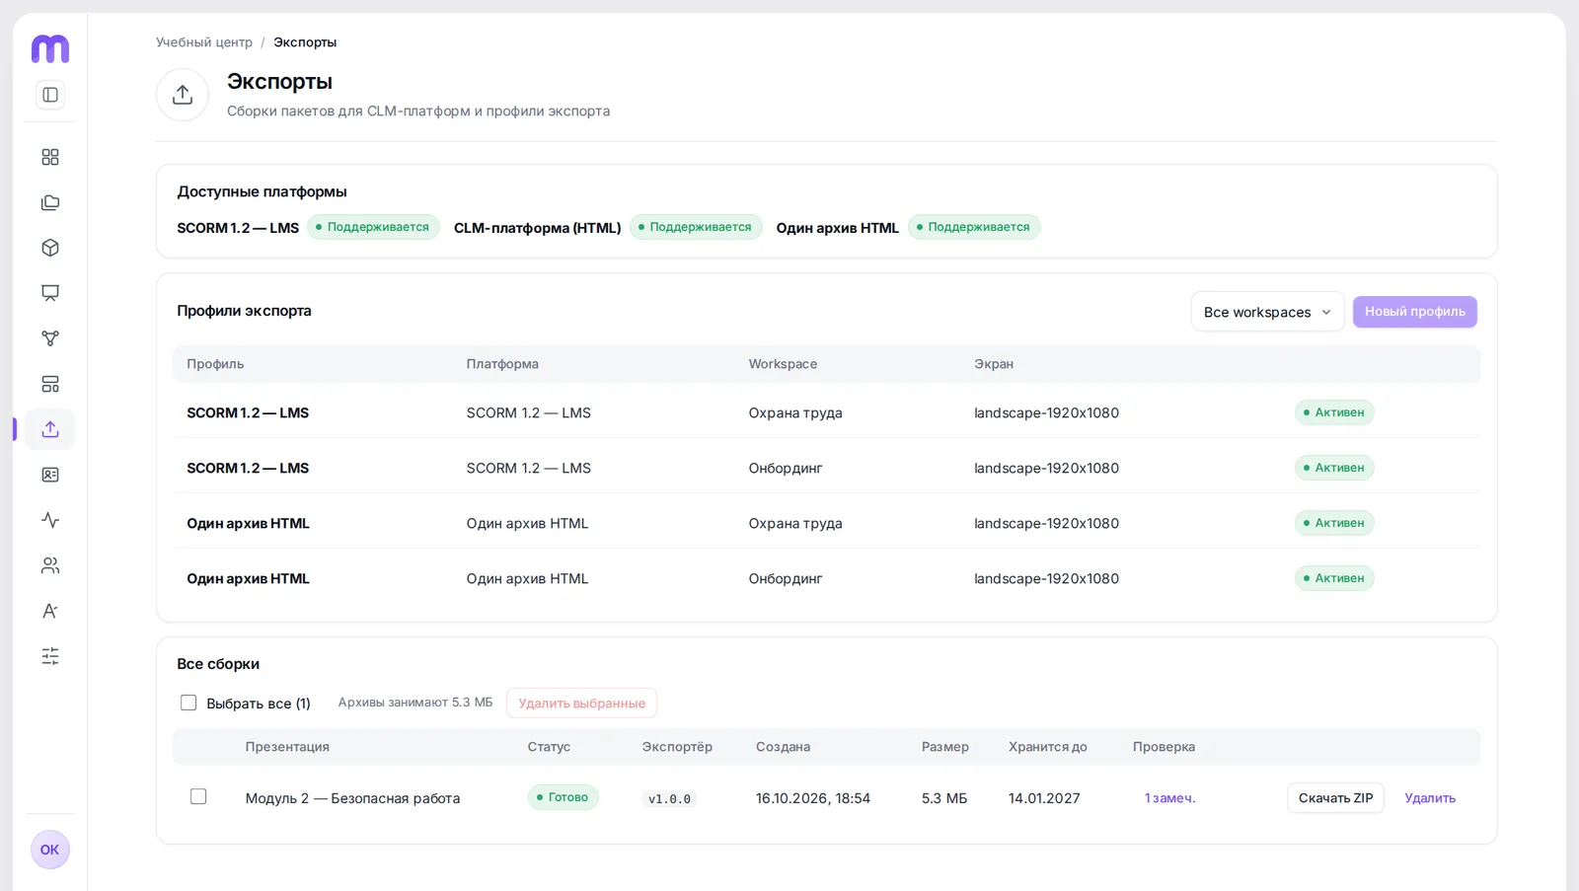
Task: Open the sliders settings icon in sidebar
Action: (x=50, y=656)
